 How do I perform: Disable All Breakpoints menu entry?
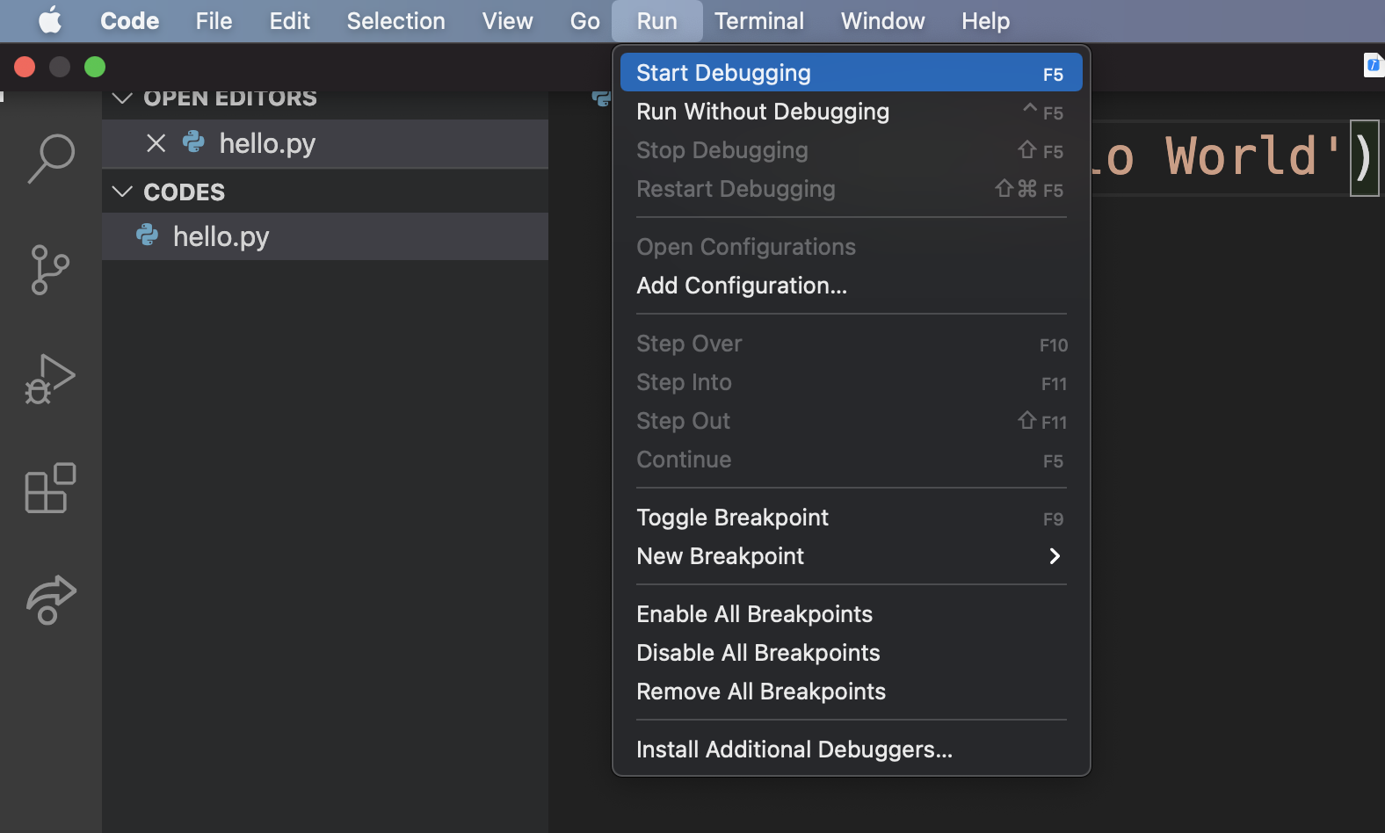(758, 653)
